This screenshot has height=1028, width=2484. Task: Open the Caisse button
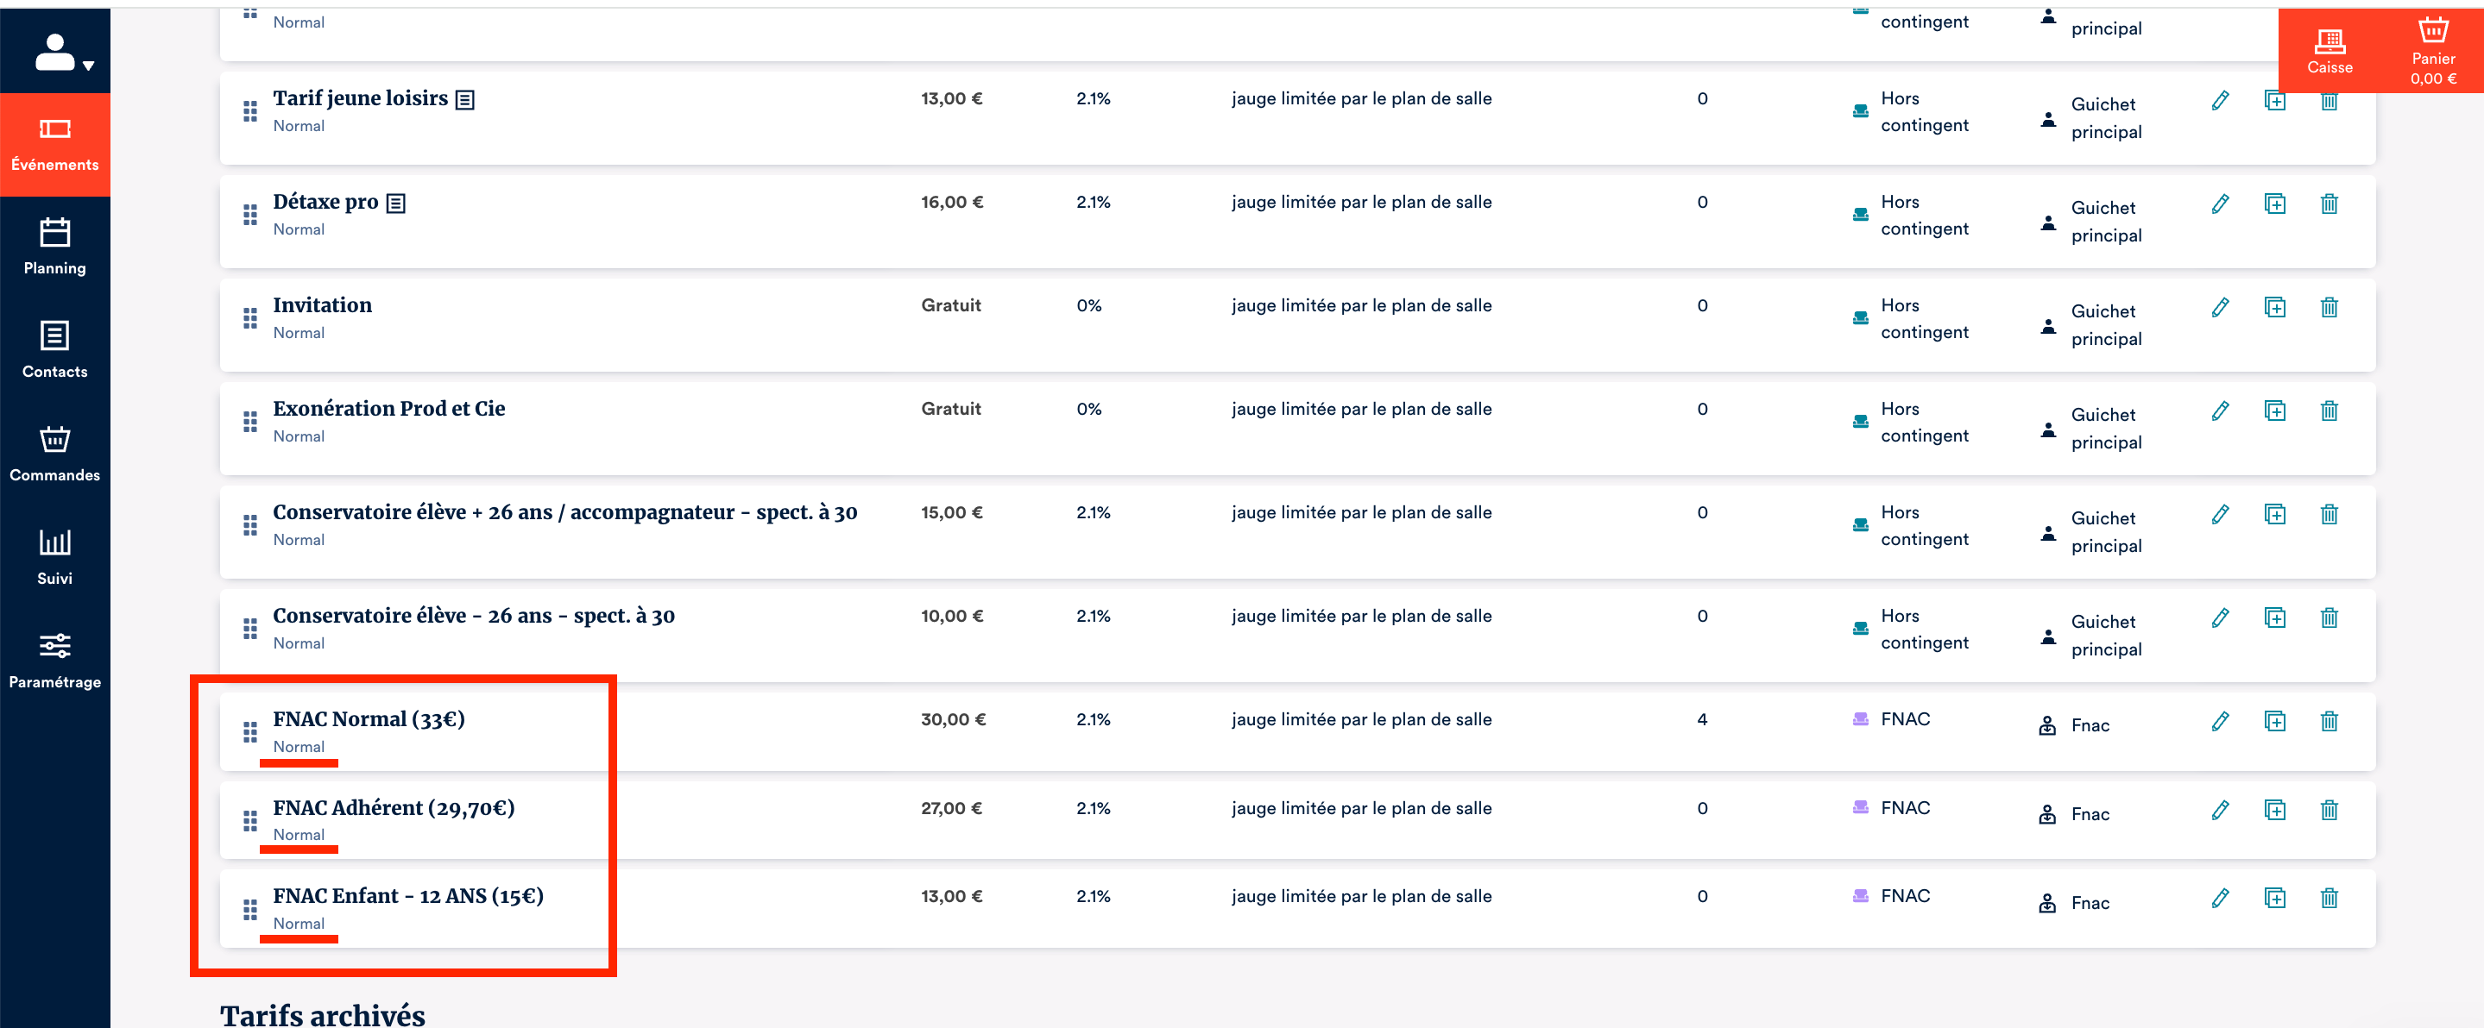click(x=2329, y=51)
